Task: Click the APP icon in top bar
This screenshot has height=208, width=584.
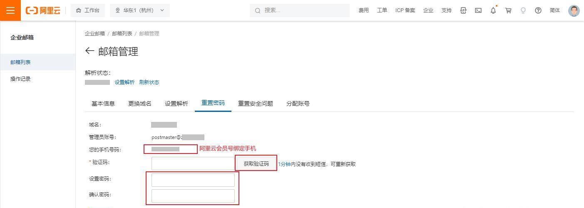Action: 463,10
